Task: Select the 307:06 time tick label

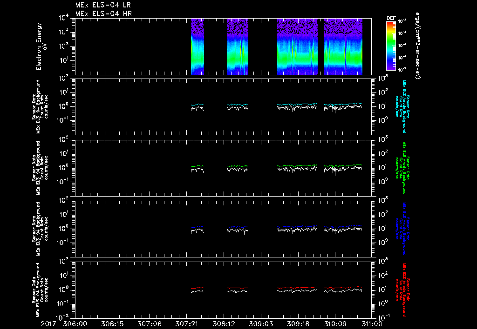Action: pyautogui.click(x=150, y=324)
